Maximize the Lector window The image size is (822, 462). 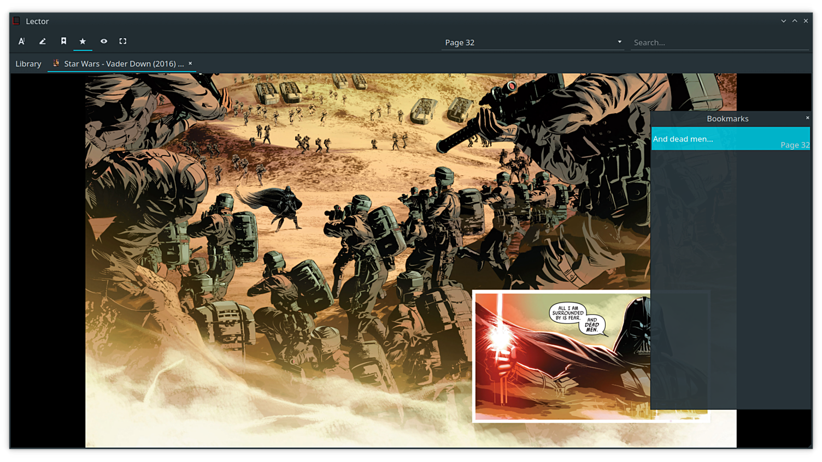[795, 21]
